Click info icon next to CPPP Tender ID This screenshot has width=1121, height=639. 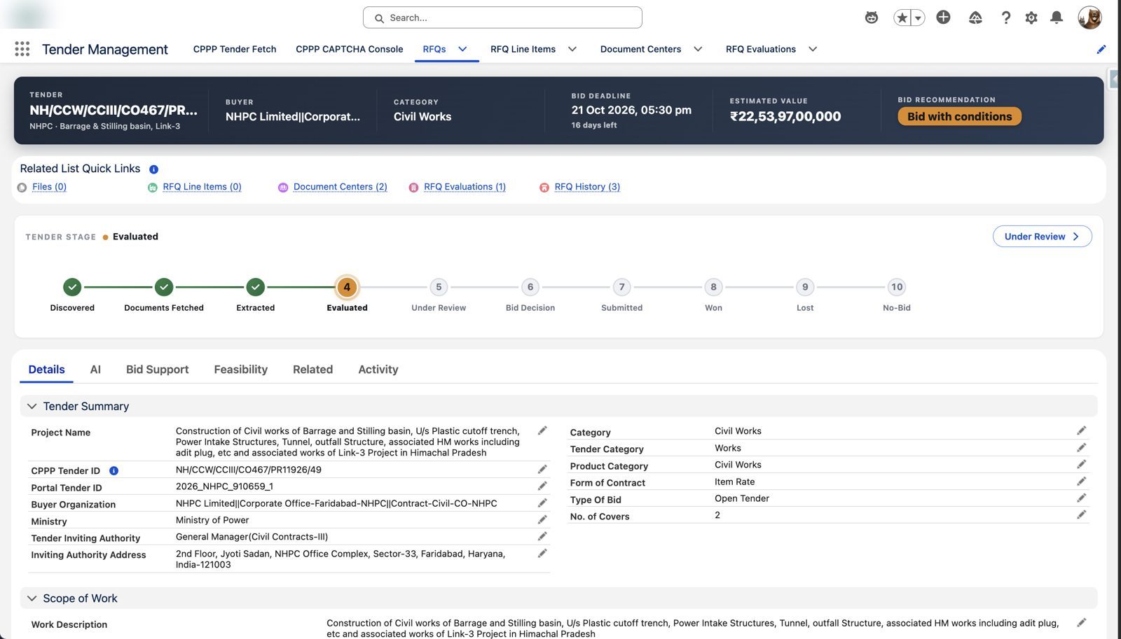pyautogui.click(x=114, y=471)
